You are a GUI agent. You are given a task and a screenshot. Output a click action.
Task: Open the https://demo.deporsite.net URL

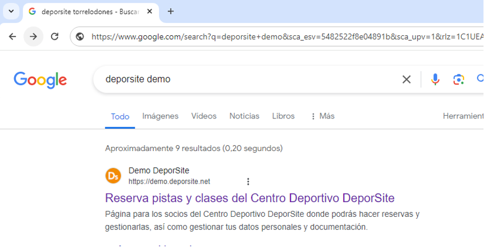tap(169, 182)
